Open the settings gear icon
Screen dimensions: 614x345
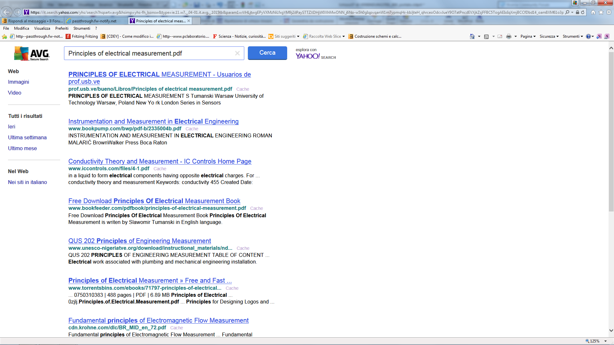[609, 12]
